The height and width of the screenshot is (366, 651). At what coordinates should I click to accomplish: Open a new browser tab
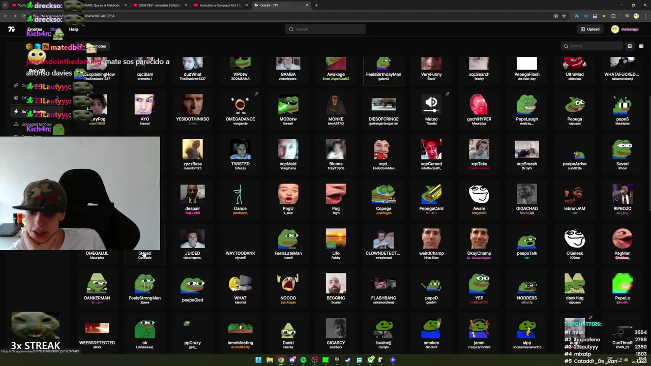click(316, 5)
